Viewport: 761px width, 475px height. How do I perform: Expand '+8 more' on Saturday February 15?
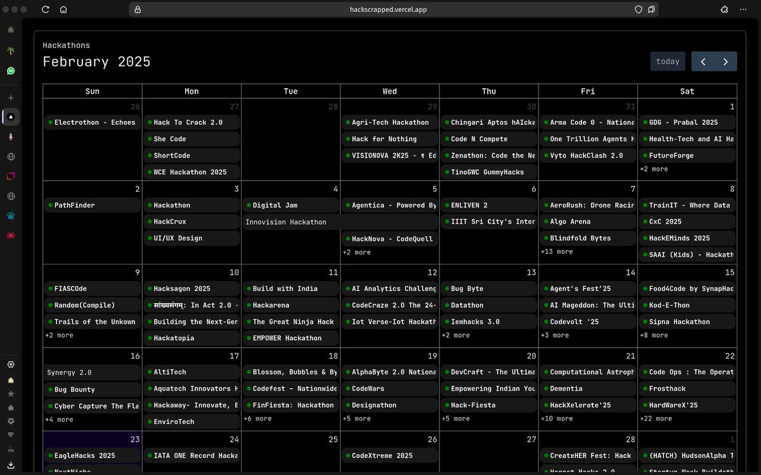653,335
